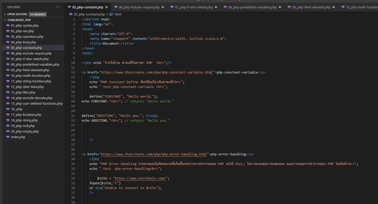Switch to the 08_php-predefined-variables.php tab
378x204 pixels.
pyautogui.click(x=252, y=7)
